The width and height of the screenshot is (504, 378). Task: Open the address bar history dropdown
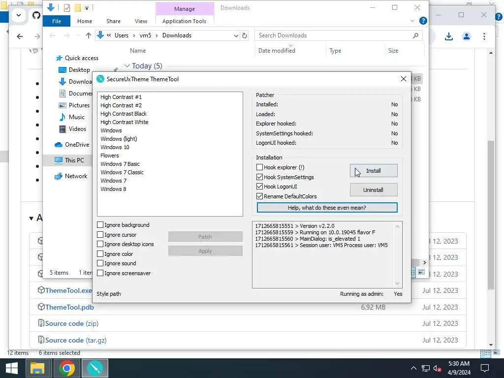236,35
